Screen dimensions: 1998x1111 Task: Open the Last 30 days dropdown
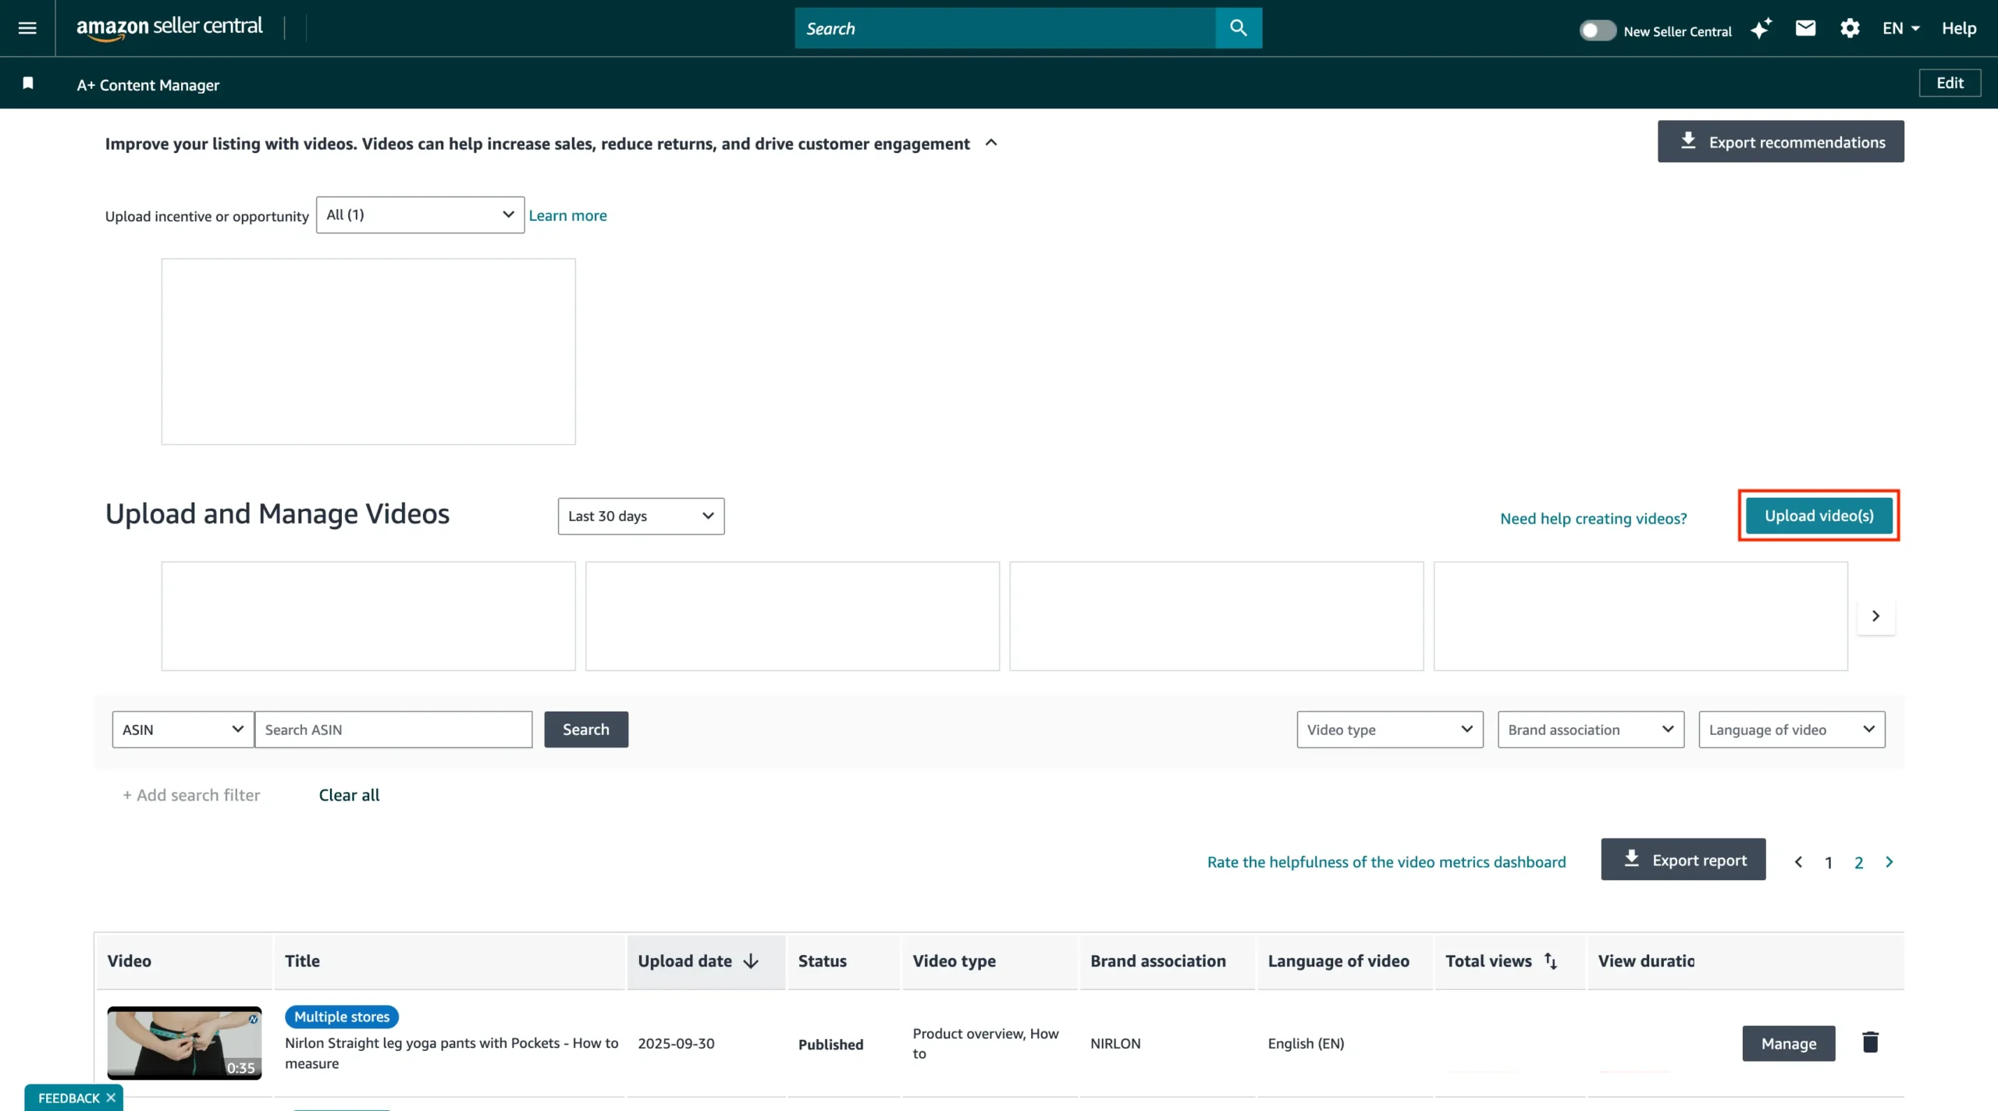point(641,516)
